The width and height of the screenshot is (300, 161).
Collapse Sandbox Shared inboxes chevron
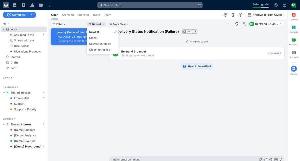click(x=4, y=124)
